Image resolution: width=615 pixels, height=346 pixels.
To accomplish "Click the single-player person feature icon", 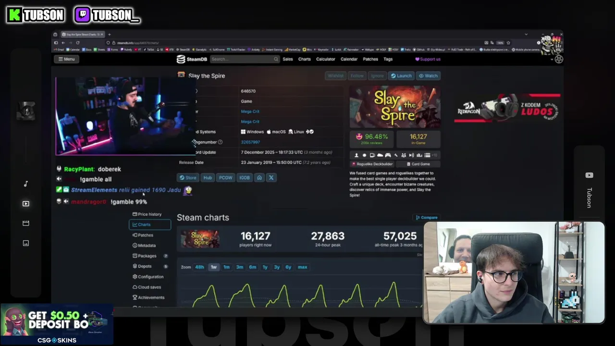I will [x=356, y=155].
